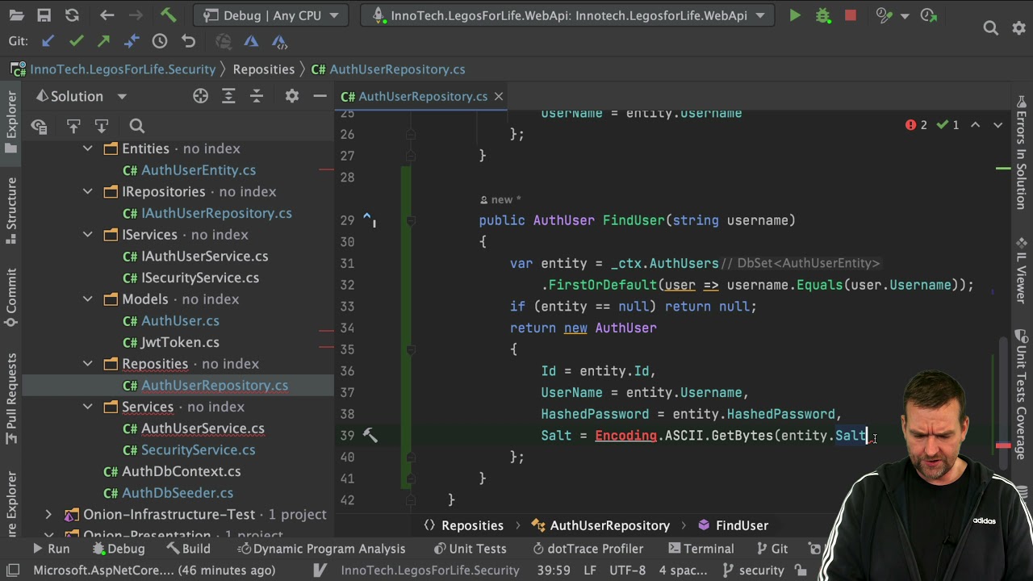
Task: Open Search Everywhere magnifier icon
Action: tap(990, 28)
